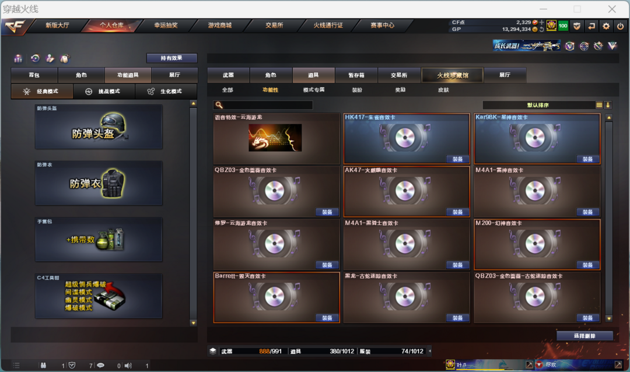
Task: Equip the M200-幻神音效卡 with its 装备 button
Action: (x=588, y=265)
